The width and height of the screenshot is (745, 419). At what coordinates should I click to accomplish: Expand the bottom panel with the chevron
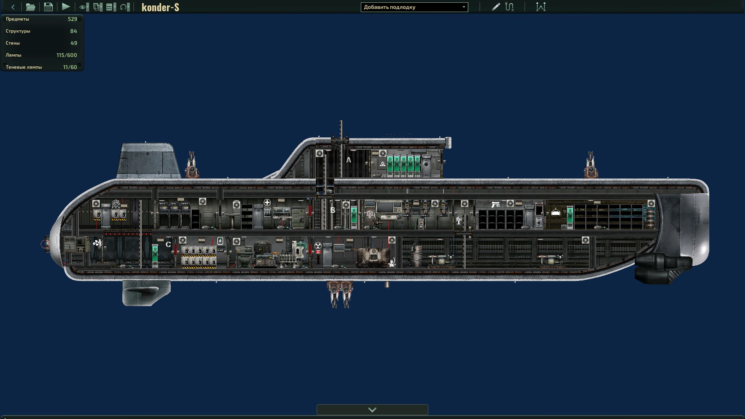click(x=372, y=410)
